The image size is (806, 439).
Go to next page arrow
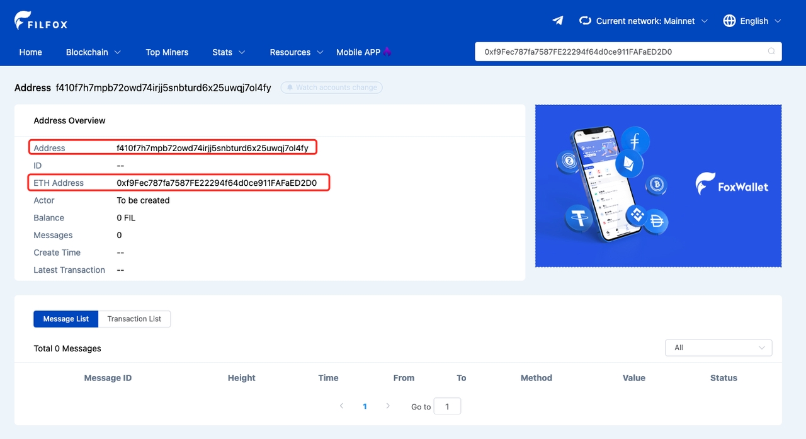click(x=388, y=406)
